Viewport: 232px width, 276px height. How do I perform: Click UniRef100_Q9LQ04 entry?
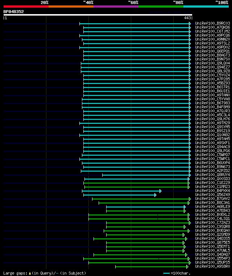tap(212, 63)
